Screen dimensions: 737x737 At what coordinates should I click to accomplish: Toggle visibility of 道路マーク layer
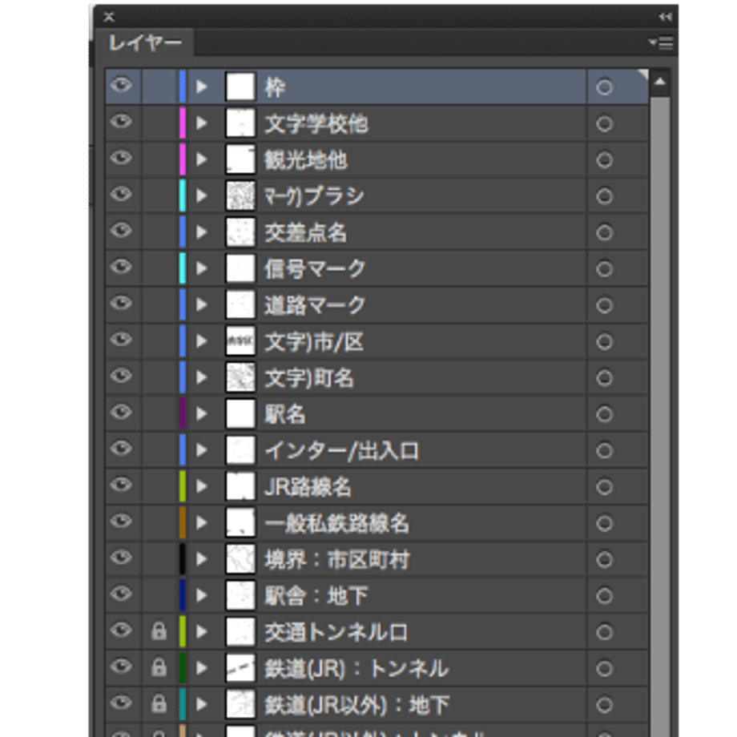121,304
